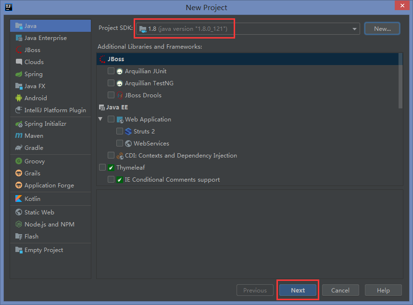Image resolution: width=413 pixels, height=305 pixels.
Task: Enable the Arquillian JUnit library
Action: (111, 70)
